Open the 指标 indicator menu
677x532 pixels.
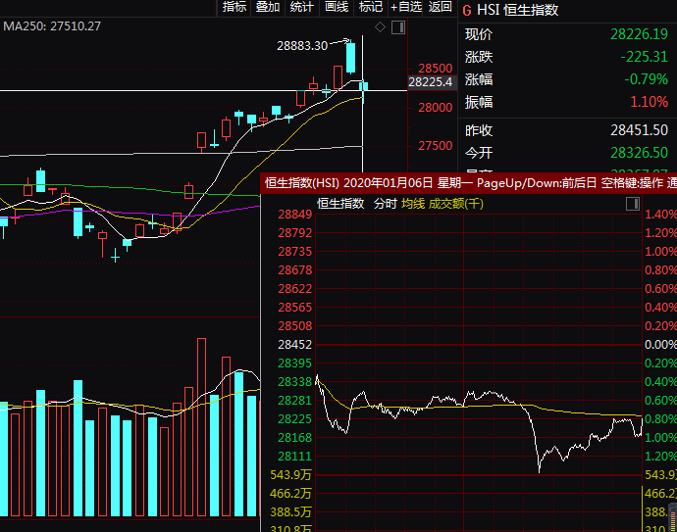click(x=234, y=7)
